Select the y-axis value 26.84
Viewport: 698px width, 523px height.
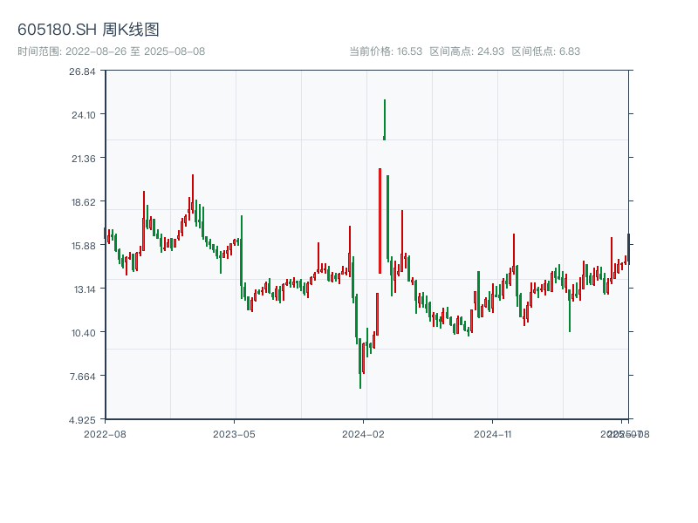[82, 71]
